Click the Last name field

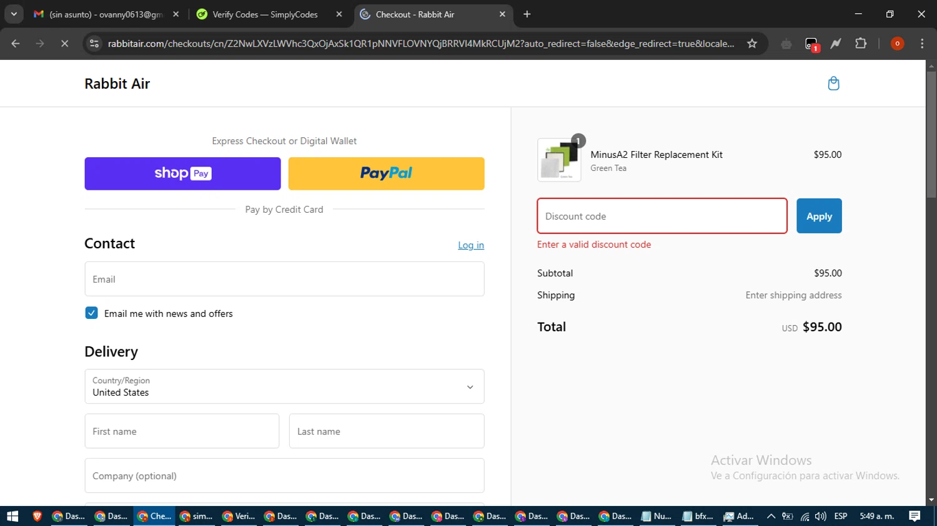(x=387, y=431)
